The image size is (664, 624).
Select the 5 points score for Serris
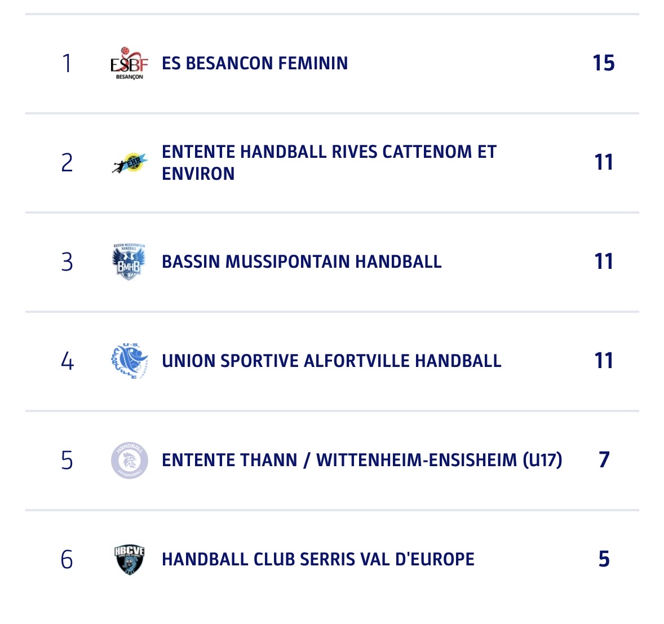604,559
